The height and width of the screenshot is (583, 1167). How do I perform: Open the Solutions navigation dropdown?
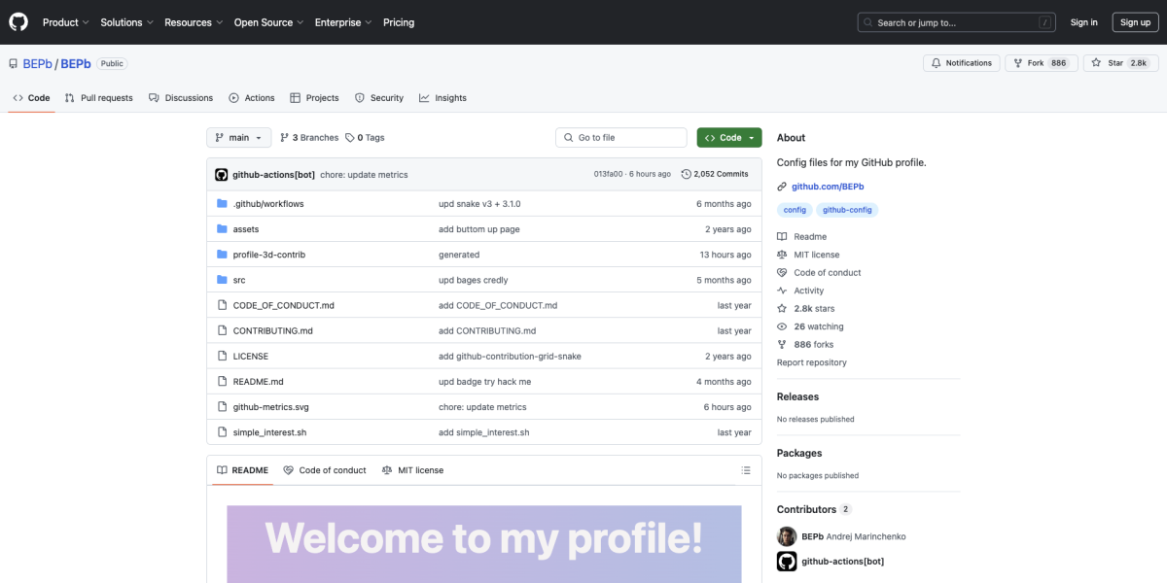click(126, 22)
